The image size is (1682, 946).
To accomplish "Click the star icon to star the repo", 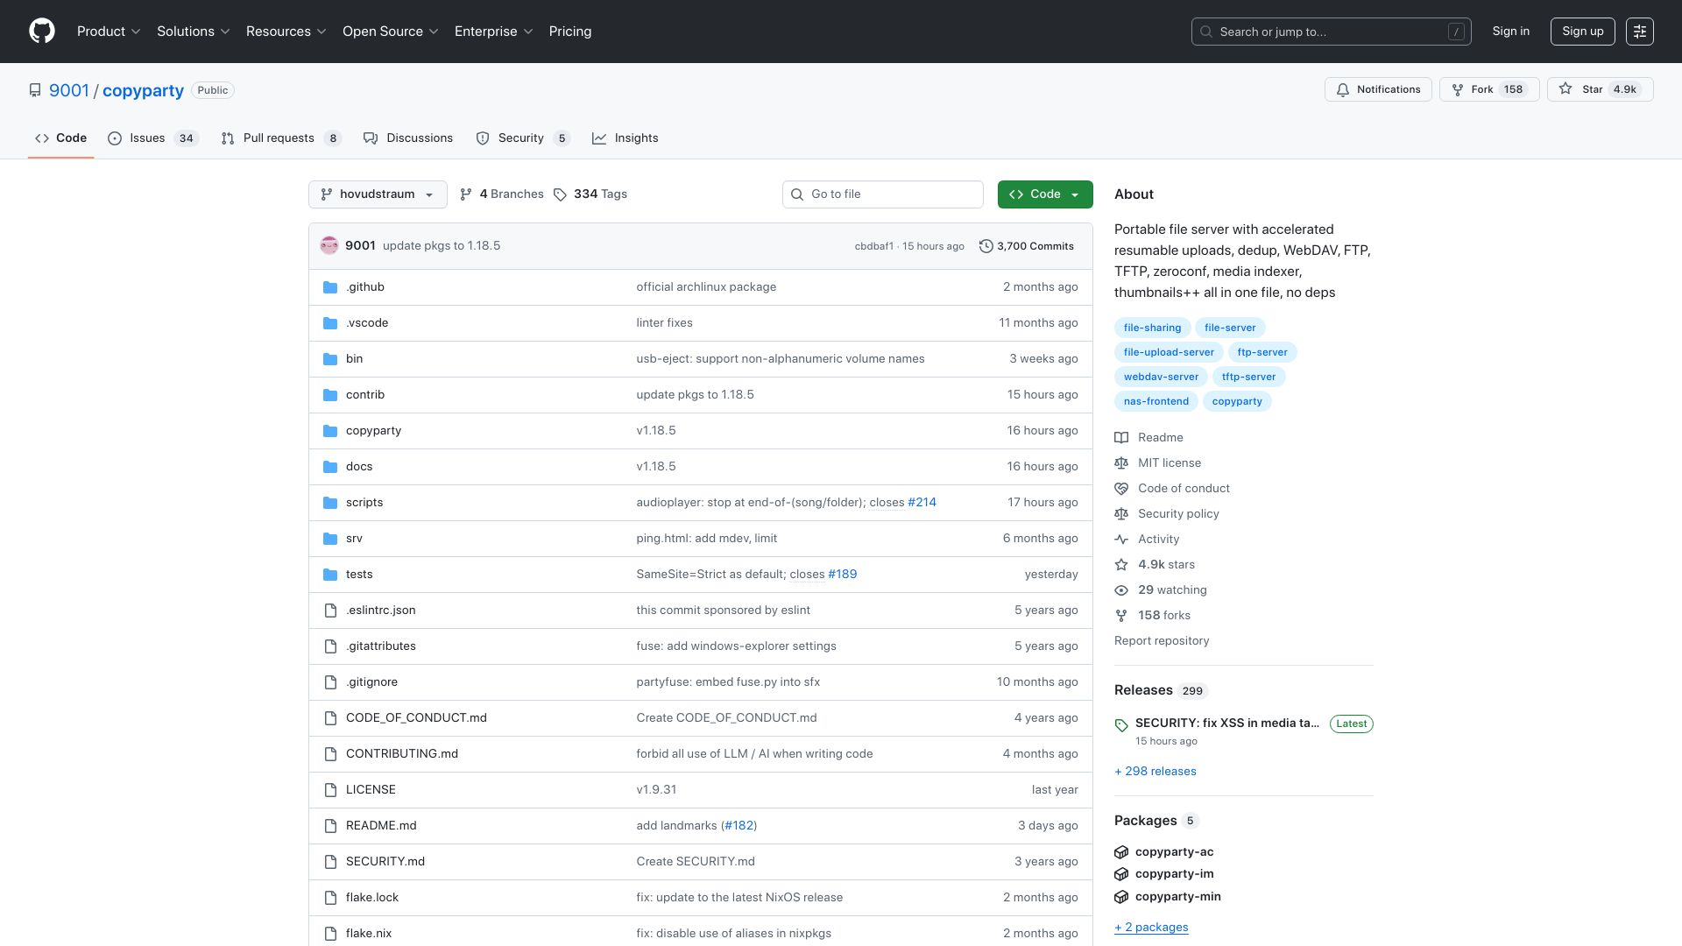I will [x=1565, y=89].
